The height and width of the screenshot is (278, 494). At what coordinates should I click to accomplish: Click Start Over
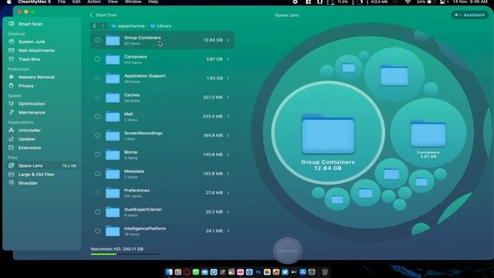pyautogui.click(x=103, y=15)
